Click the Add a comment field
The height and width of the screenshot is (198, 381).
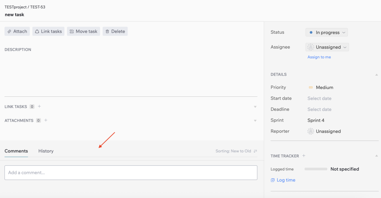(x=131, y=172)
